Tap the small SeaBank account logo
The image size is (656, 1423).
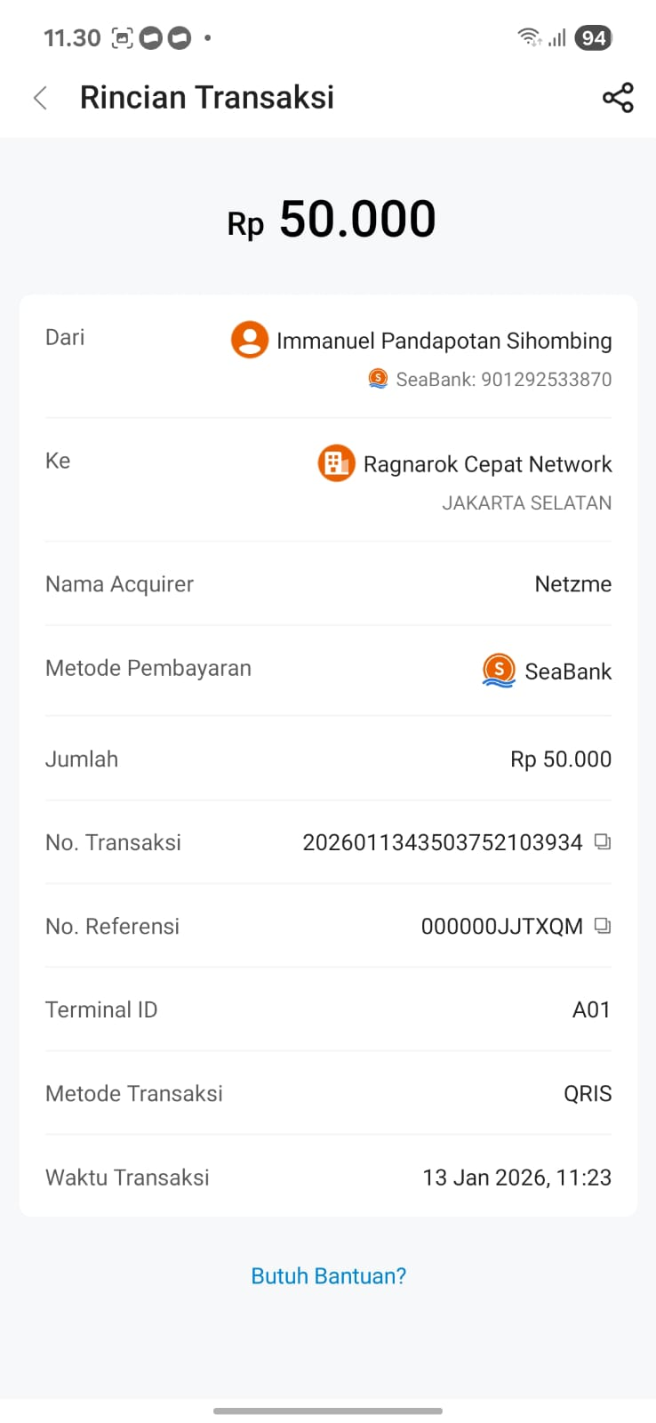378,379
